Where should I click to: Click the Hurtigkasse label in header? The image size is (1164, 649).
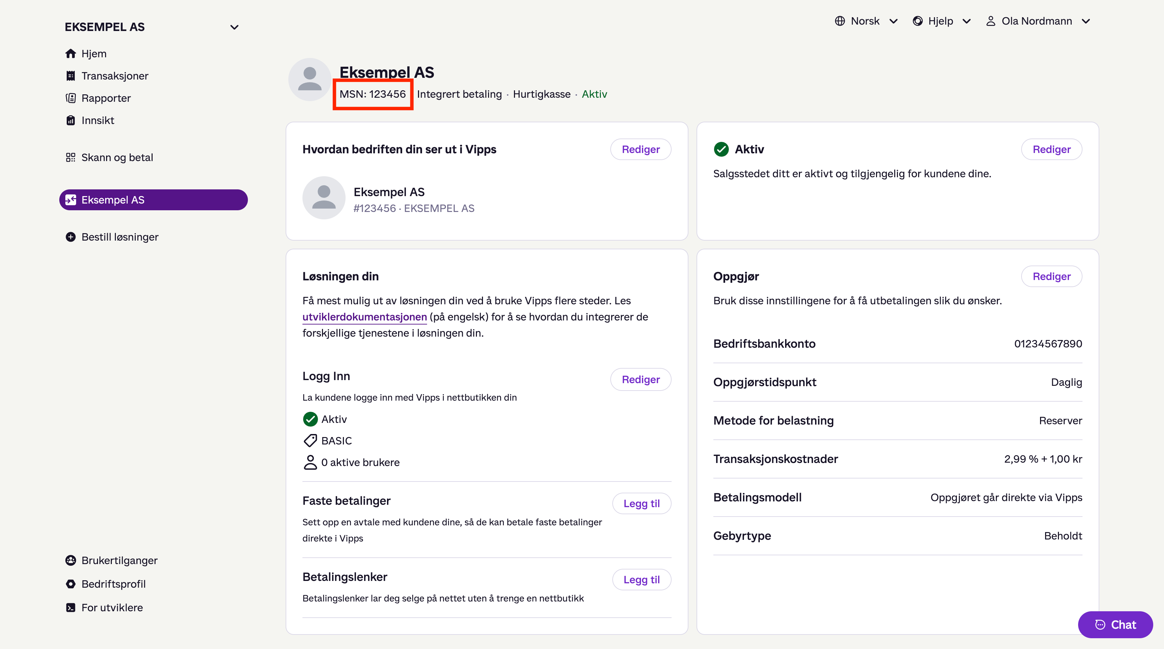pos(541,94)
